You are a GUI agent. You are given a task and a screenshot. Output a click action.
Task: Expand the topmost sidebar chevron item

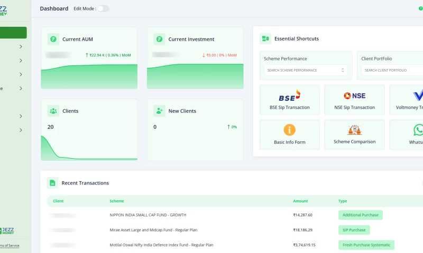coord(21,47)
